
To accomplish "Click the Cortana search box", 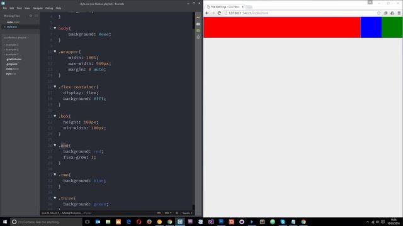I will (46, 222).
